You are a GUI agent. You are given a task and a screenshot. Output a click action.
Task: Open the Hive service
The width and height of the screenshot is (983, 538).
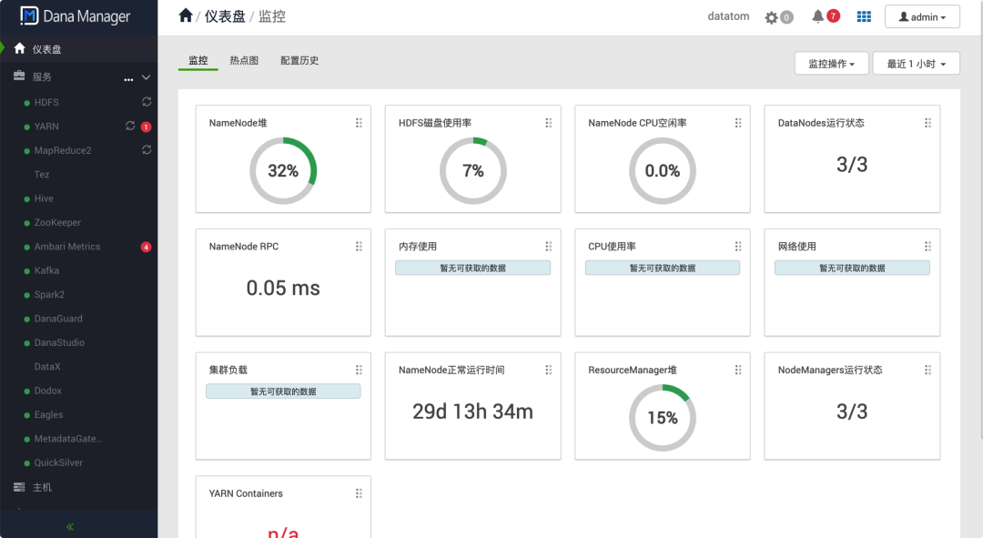[x=44, y=198]
